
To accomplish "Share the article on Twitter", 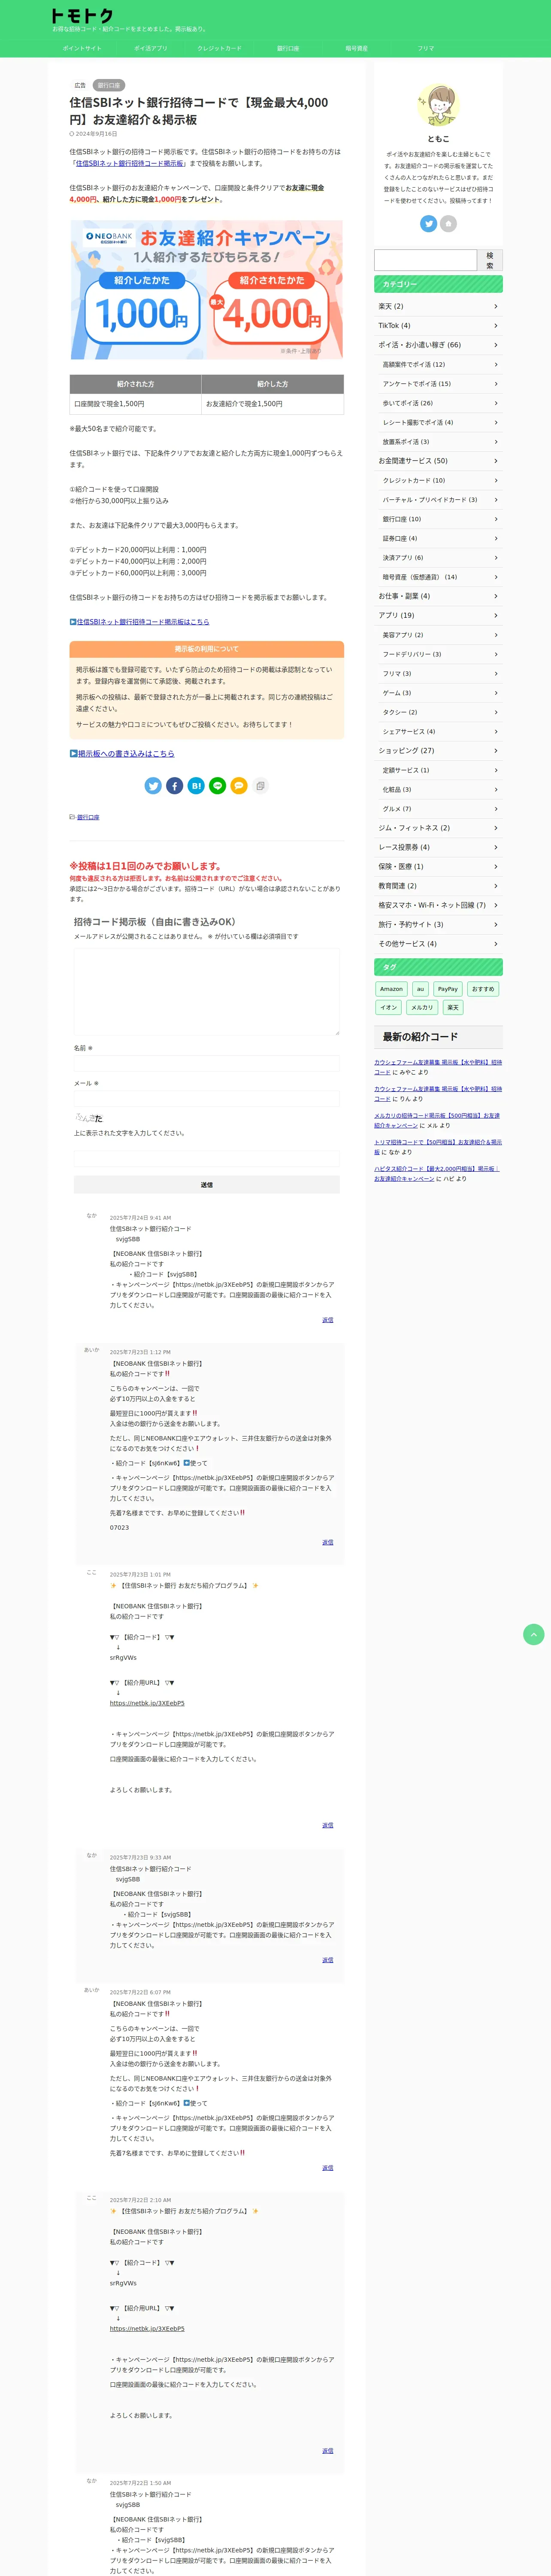I will (153, 786).
